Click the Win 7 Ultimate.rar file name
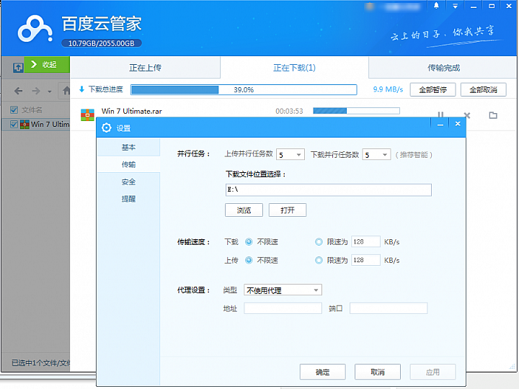The width and height of the screenshot is (519, 389). click(x=132, y=111)
